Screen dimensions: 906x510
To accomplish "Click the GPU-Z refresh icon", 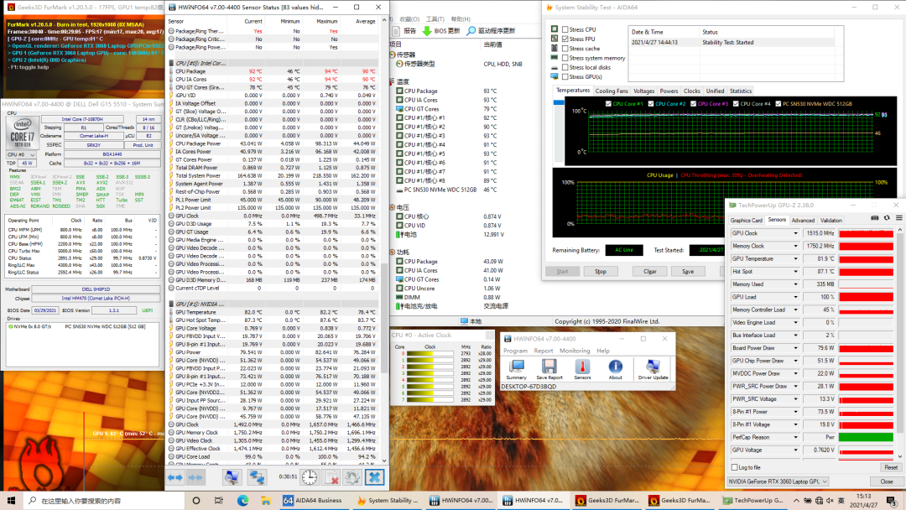I will coord(885,217).
